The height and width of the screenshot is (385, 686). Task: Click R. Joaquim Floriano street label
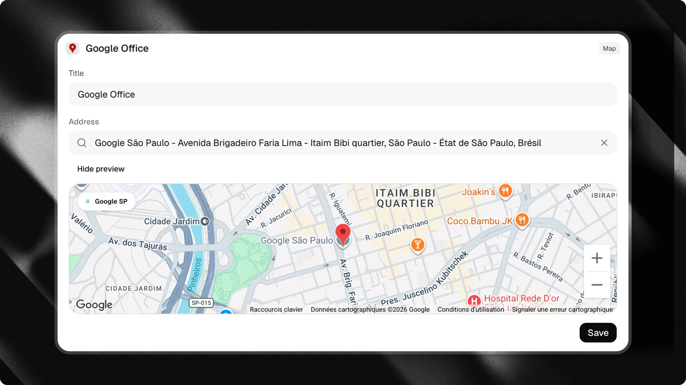coord(397,230)
